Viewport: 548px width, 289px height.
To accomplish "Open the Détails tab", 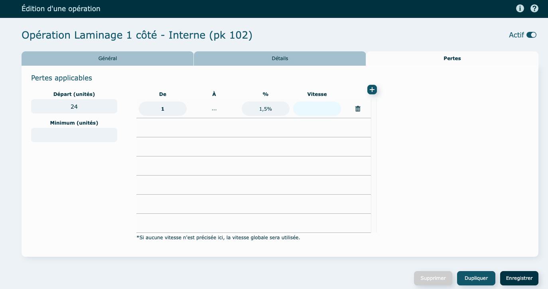I will pyautogui.click(x=280, y=59).
